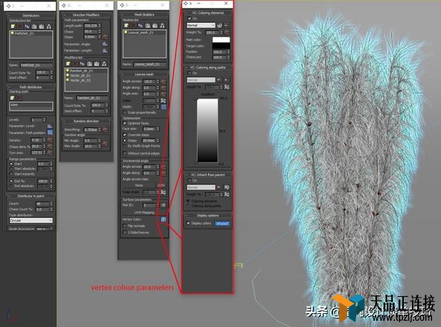This screenshot has height=327, width=441.
Task: Toggle the Optimize faces checkbox
Action: point(125,123)
